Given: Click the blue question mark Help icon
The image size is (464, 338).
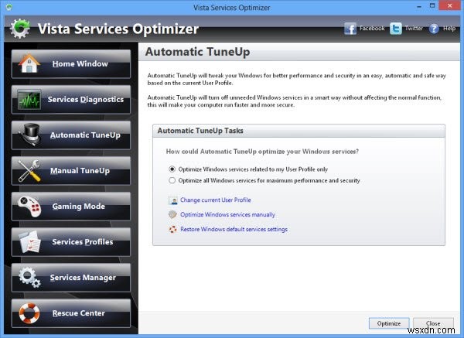Looking at the screenshot, I should 434,29.
